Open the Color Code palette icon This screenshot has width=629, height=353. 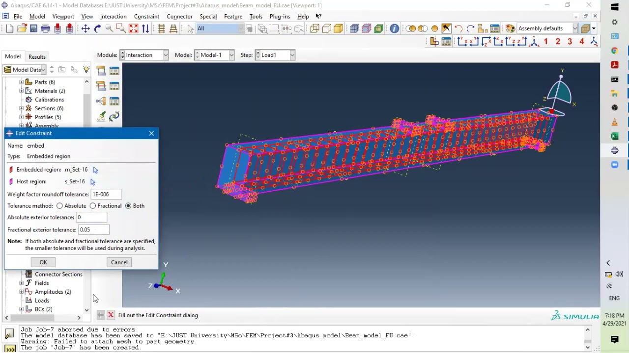[x=510, y=28]
